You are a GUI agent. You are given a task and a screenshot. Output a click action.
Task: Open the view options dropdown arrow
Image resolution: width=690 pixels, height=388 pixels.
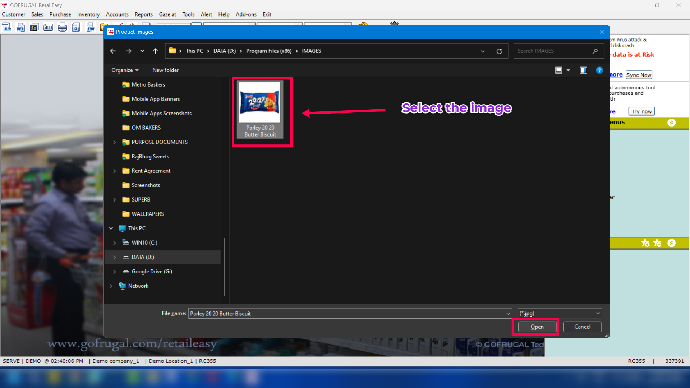[x=568, y=70]
